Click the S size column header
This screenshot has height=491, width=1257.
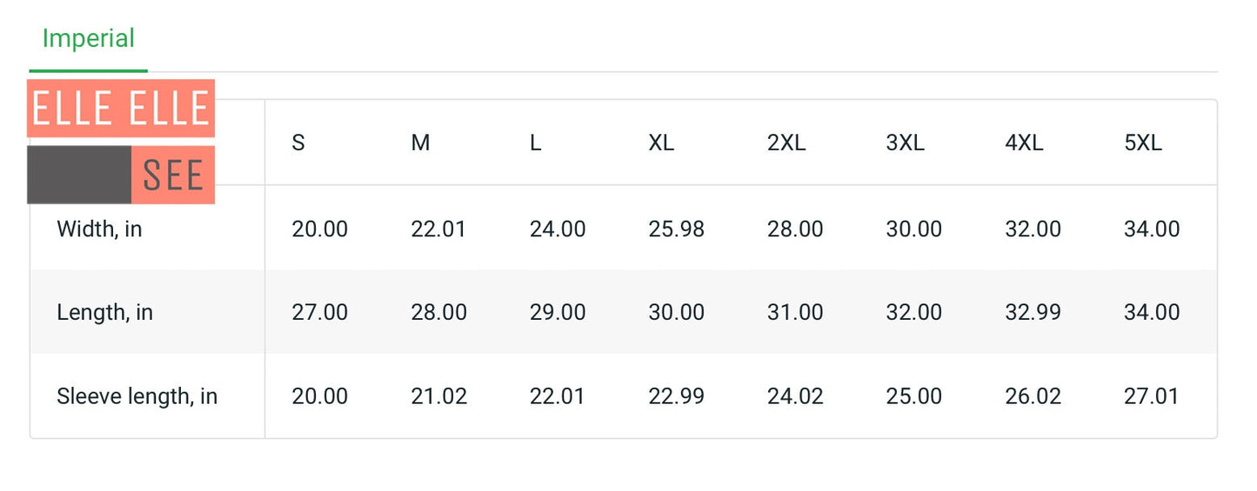(x=298, y=143)
